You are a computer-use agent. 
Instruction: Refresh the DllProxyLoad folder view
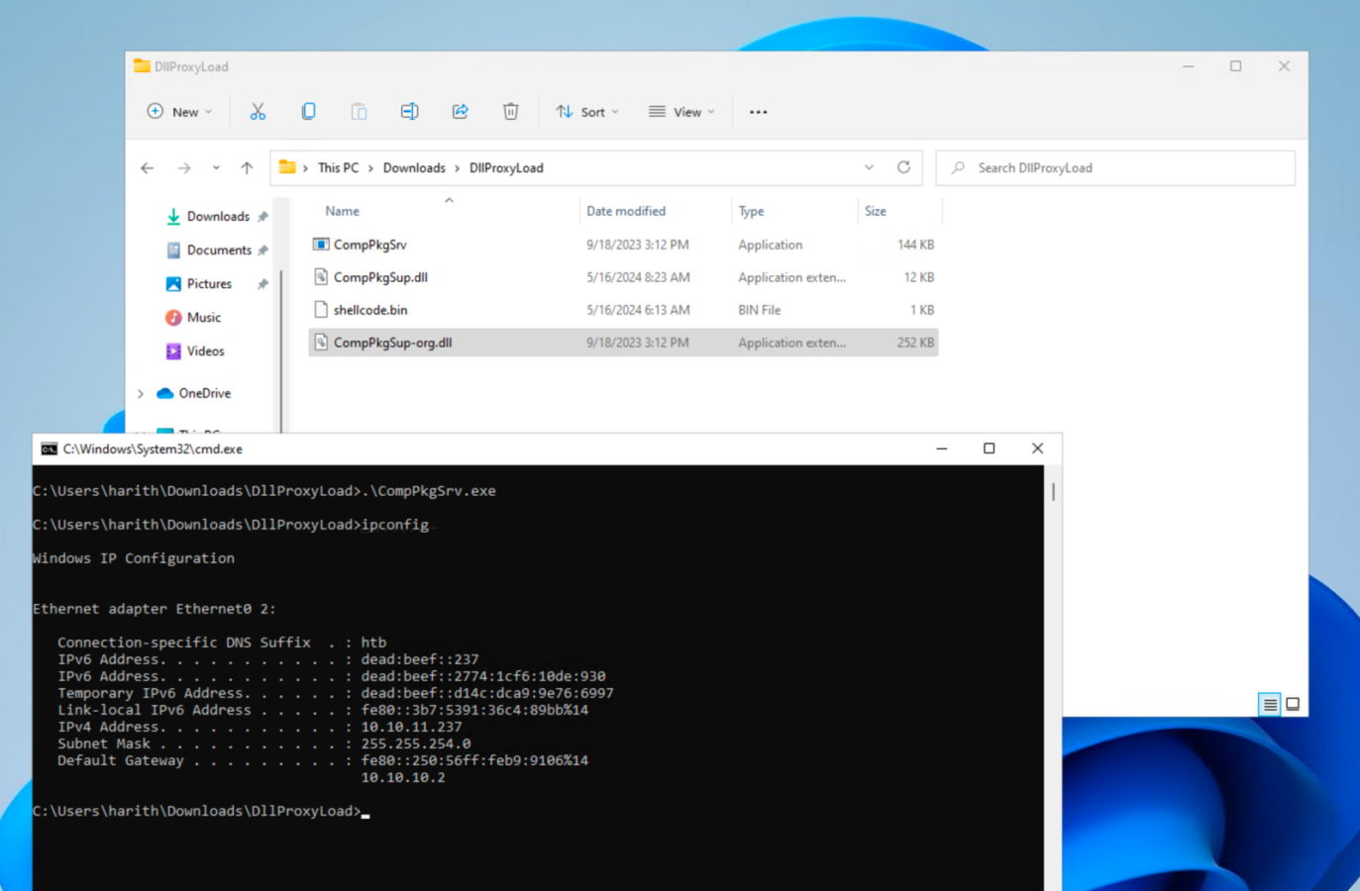point(903,167)
